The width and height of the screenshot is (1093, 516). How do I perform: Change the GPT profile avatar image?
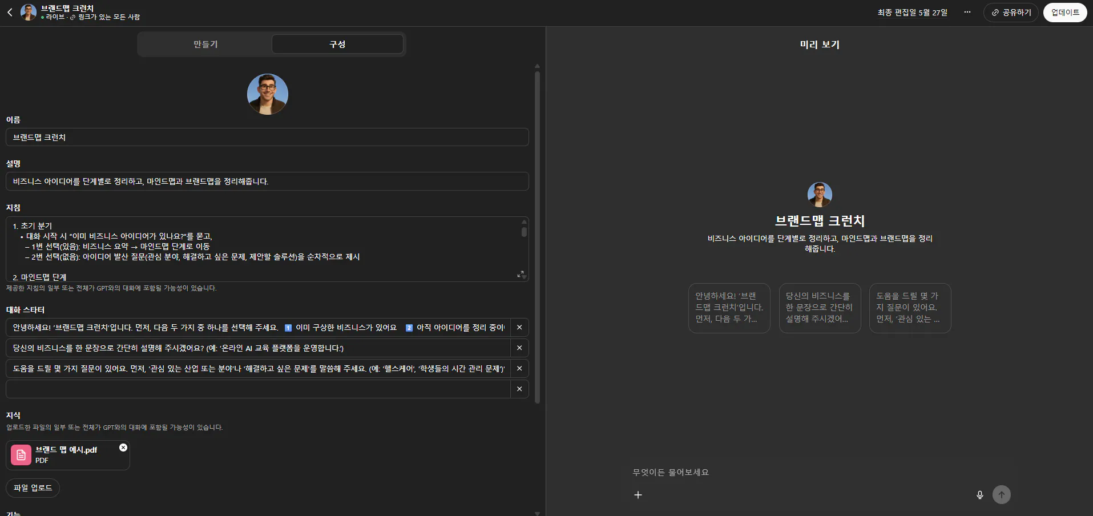(x=268, y=94)
